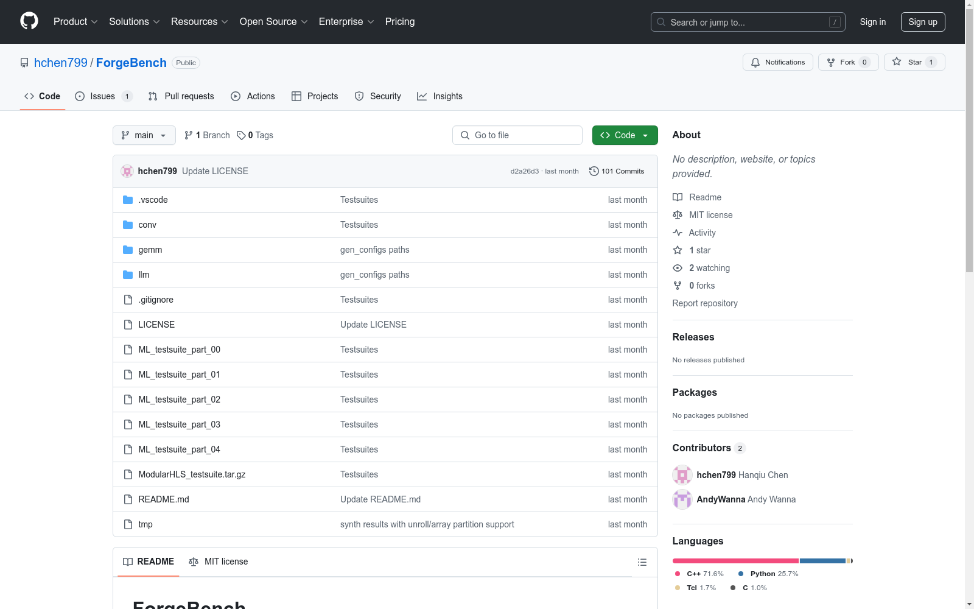Fork the ForgeBench repository

(x=849, y=62)
